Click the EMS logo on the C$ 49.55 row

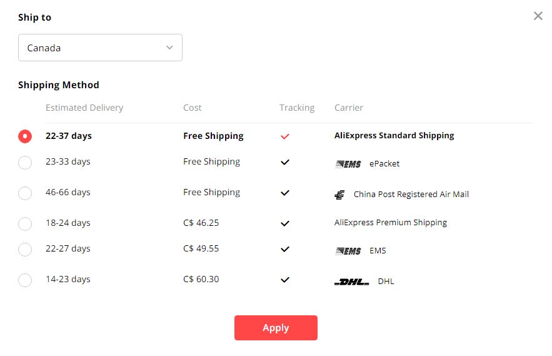pyautogui.click(x=348, y=251)
